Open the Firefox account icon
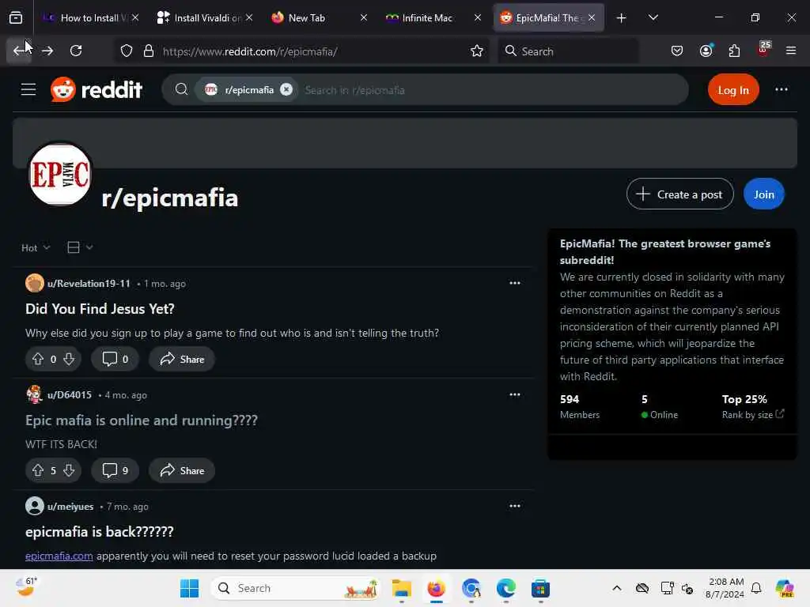Screen dimensions: 810x607 706,51
